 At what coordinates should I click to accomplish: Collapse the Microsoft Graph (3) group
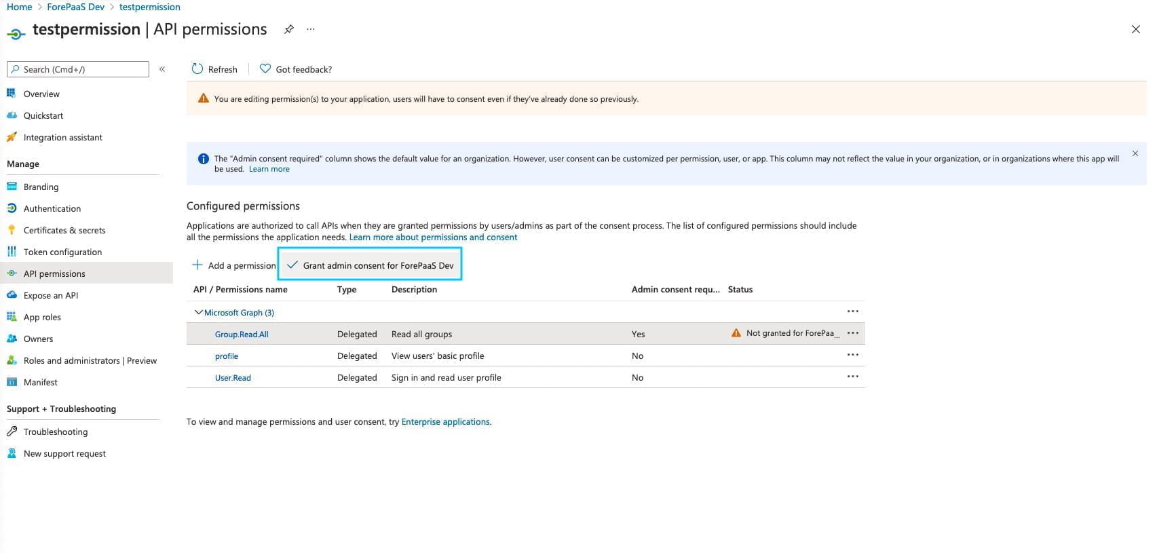199,312
